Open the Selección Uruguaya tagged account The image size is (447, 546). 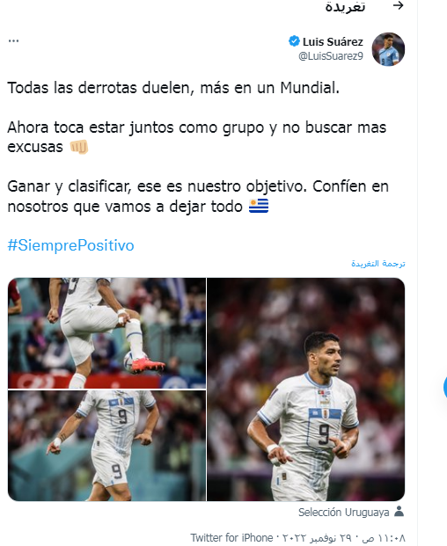pos(343,513)
